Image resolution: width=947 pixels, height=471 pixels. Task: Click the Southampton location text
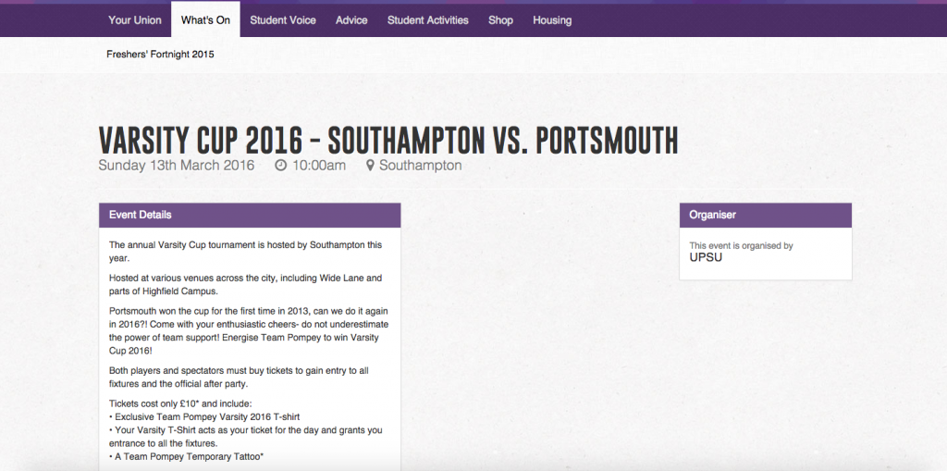click(420, 166)
